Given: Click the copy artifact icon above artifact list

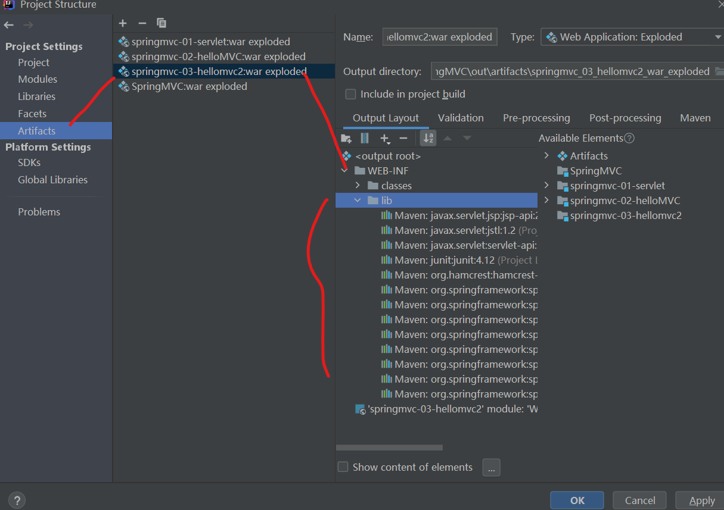Looking at the screenshot, I should click(161, 23).
